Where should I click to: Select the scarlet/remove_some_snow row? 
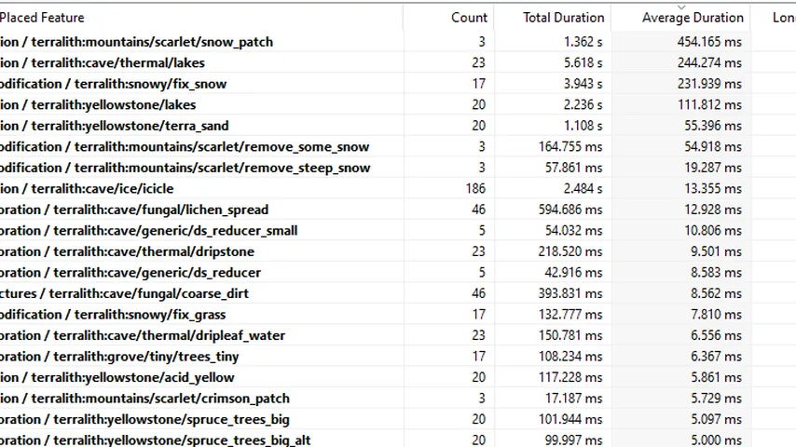(x=185, y=146)
